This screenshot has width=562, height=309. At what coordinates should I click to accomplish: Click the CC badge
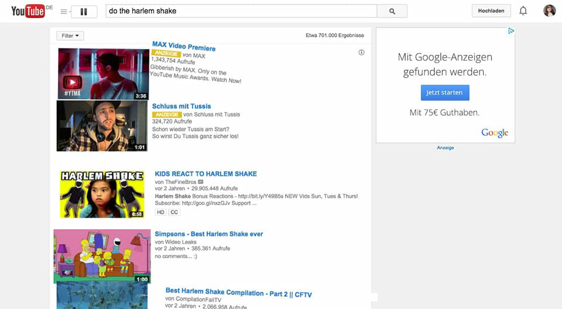tap(174, 212)
